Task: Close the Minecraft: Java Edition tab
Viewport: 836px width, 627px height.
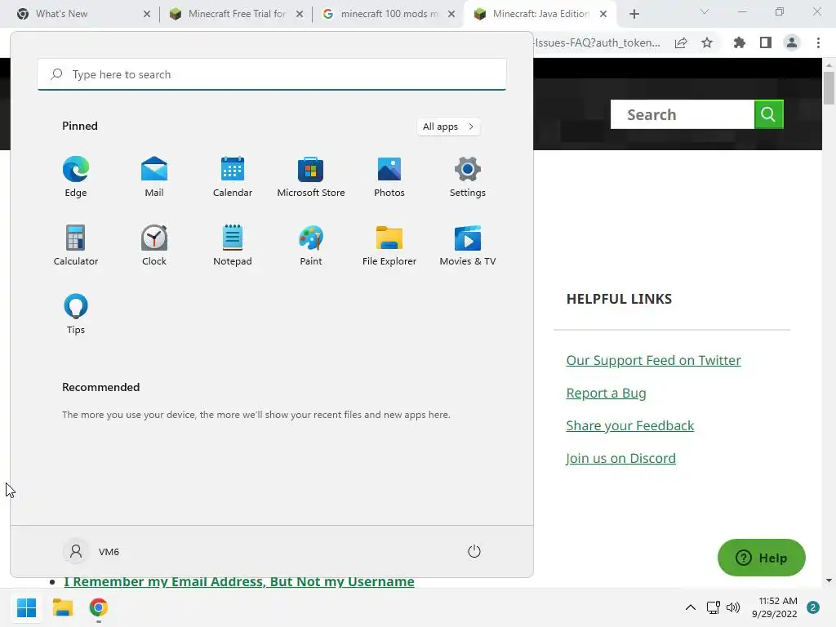Action: tap(603, 14)
